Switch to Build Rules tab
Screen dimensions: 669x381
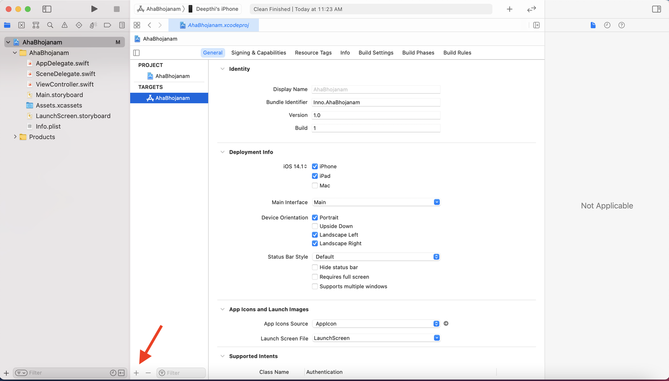coord(457,53)
